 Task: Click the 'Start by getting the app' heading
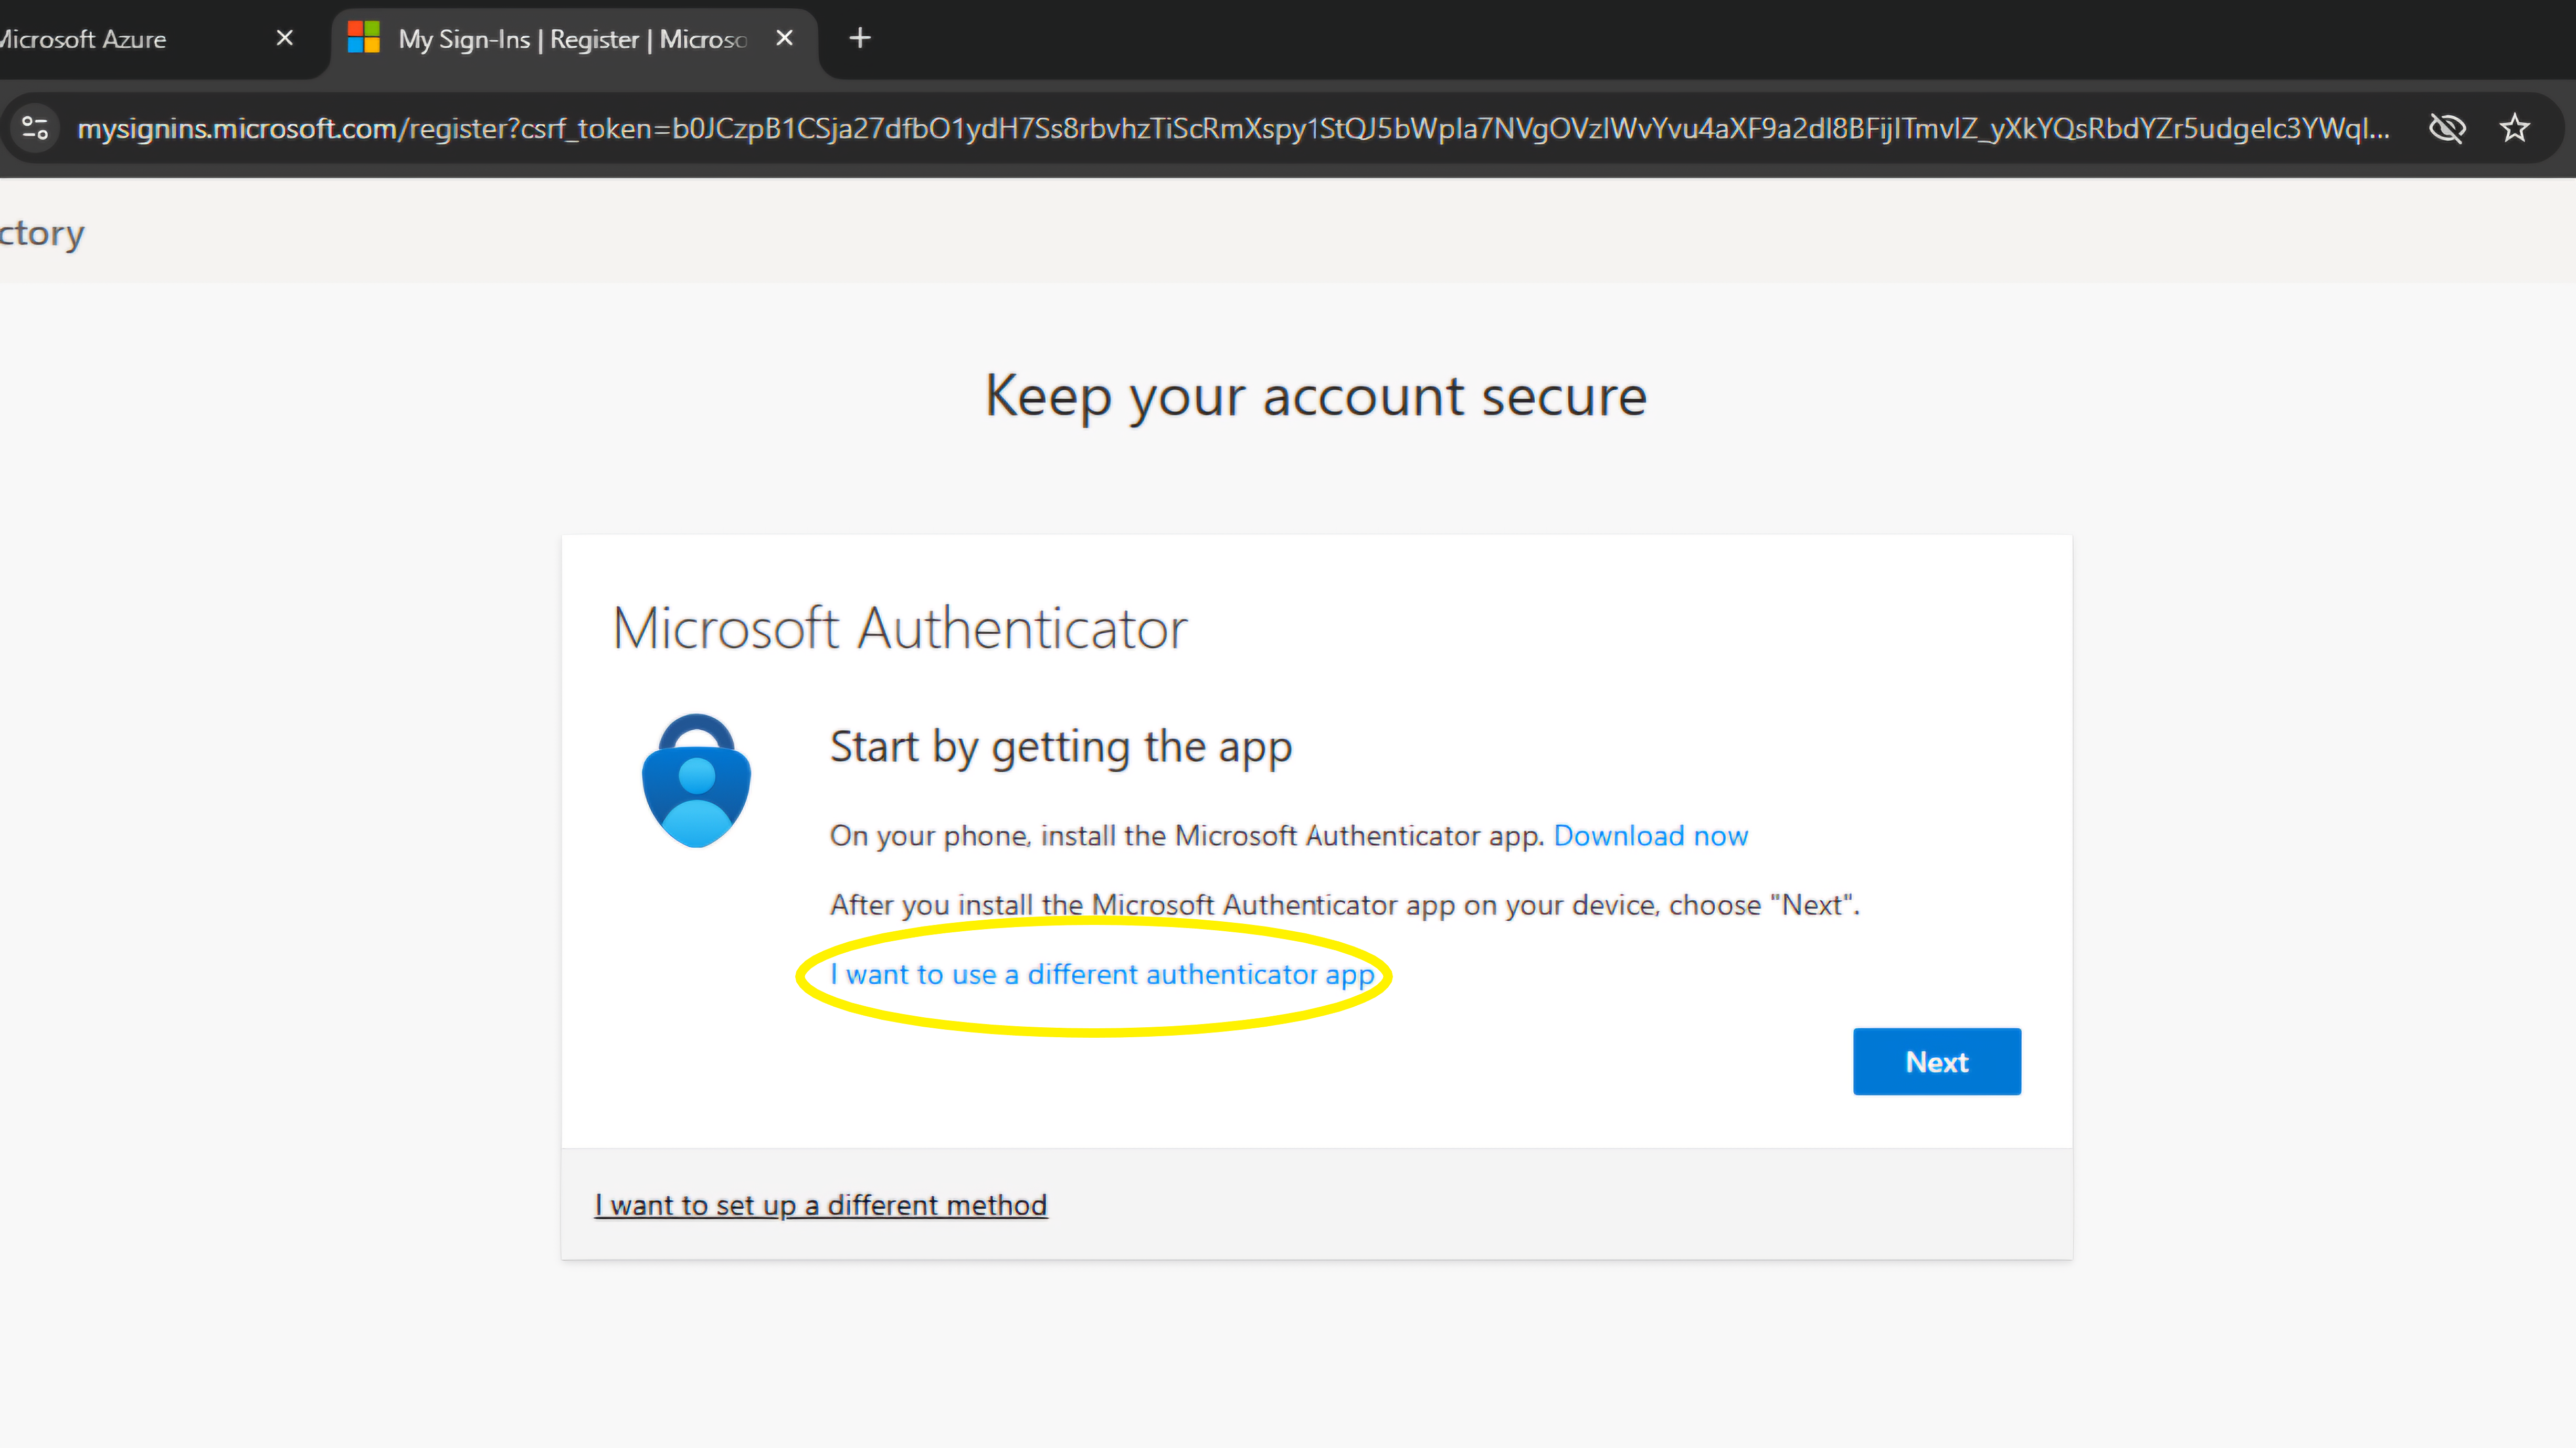(1060, 747)
